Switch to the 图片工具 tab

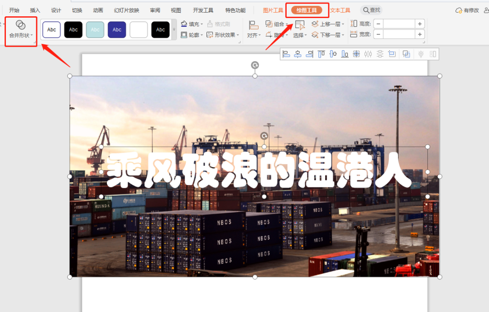(x=273, y=10)
